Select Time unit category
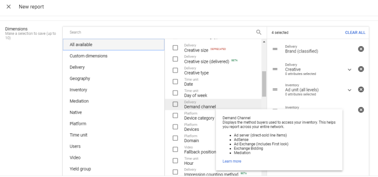 click(113, 135)
